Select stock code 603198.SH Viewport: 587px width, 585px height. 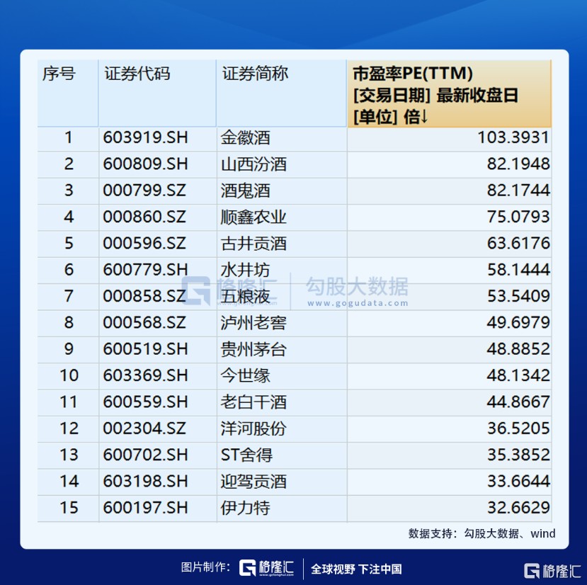tap(145, 482)
